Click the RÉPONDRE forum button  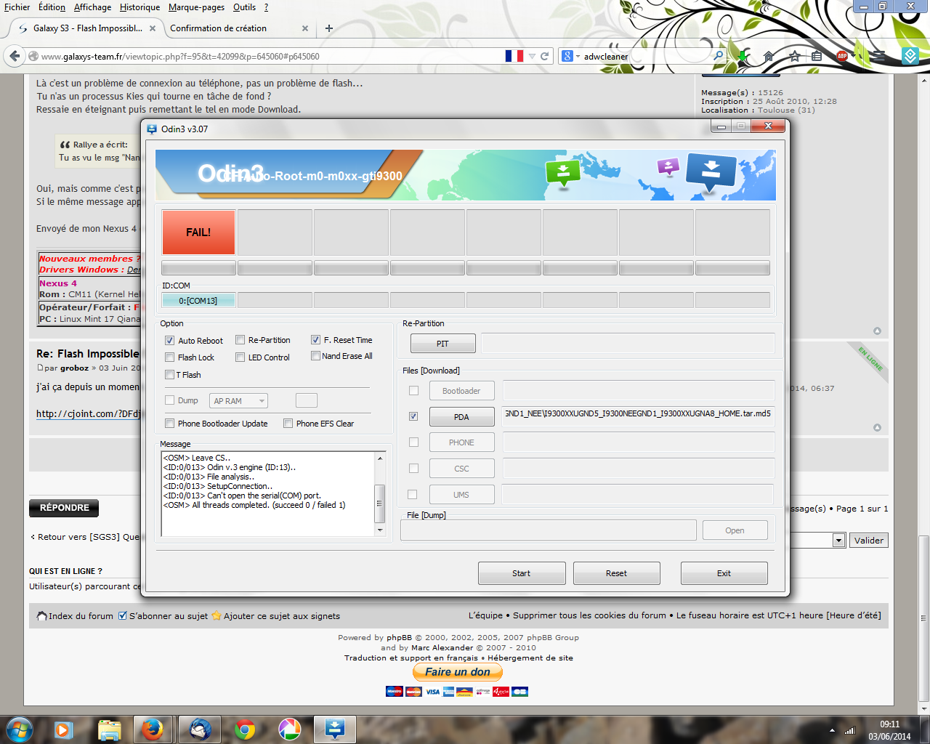coord(64,508)
